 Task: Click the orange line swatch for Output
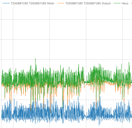(61, 3)
